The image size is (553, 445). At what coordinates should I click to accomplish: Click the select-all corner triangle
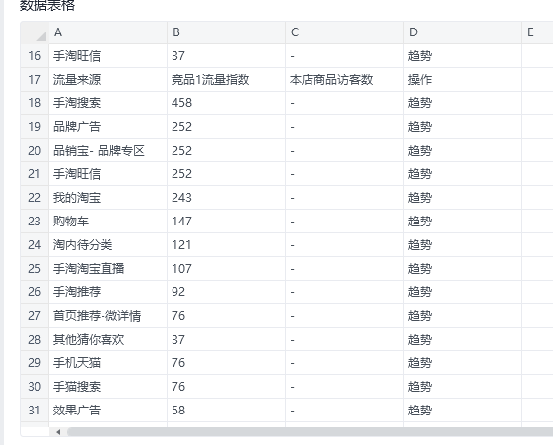41,36
